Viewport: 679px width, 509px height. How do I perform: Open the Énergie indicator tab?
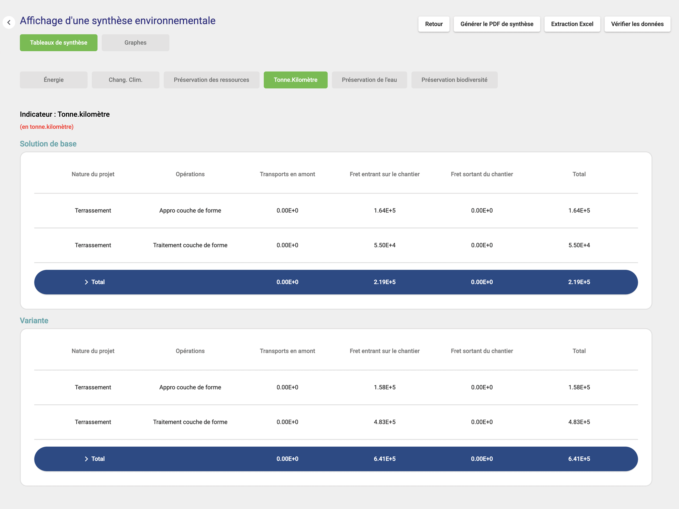pyautogui.click(x=54, y=80)
